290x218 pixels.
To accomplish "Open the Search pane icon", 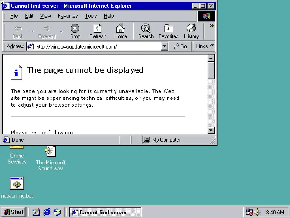I will coord(146,31).
